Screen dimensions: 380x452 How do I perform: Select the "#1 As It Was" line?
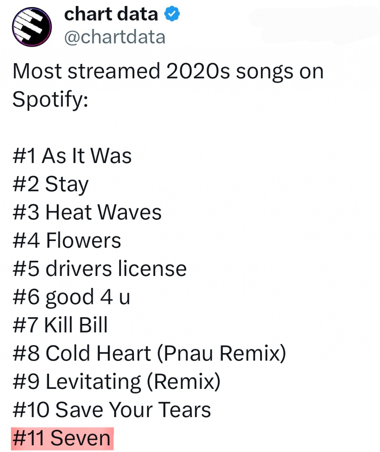tap(72, 156)
